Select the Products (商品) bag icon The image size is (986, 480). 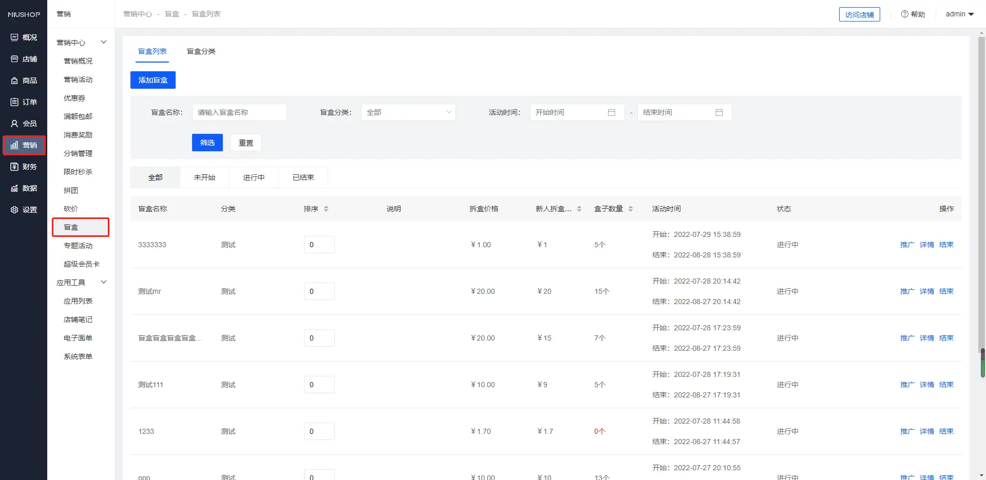click(x=14, y=81)
